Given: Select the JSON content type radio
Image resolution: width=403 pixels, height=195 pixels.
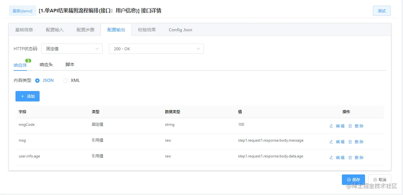Looking at the screenshot, I should coord(37,81).
